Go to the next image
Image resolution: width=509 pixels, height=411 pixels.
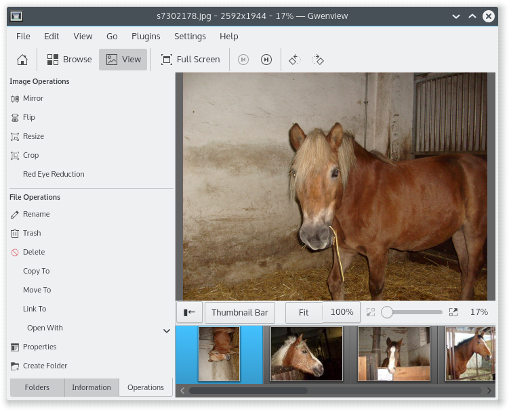(x=266, y=60)
